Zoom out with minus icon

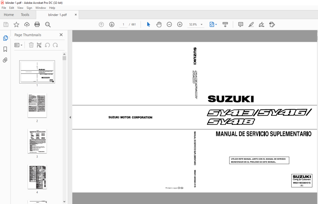click(169, 25)
